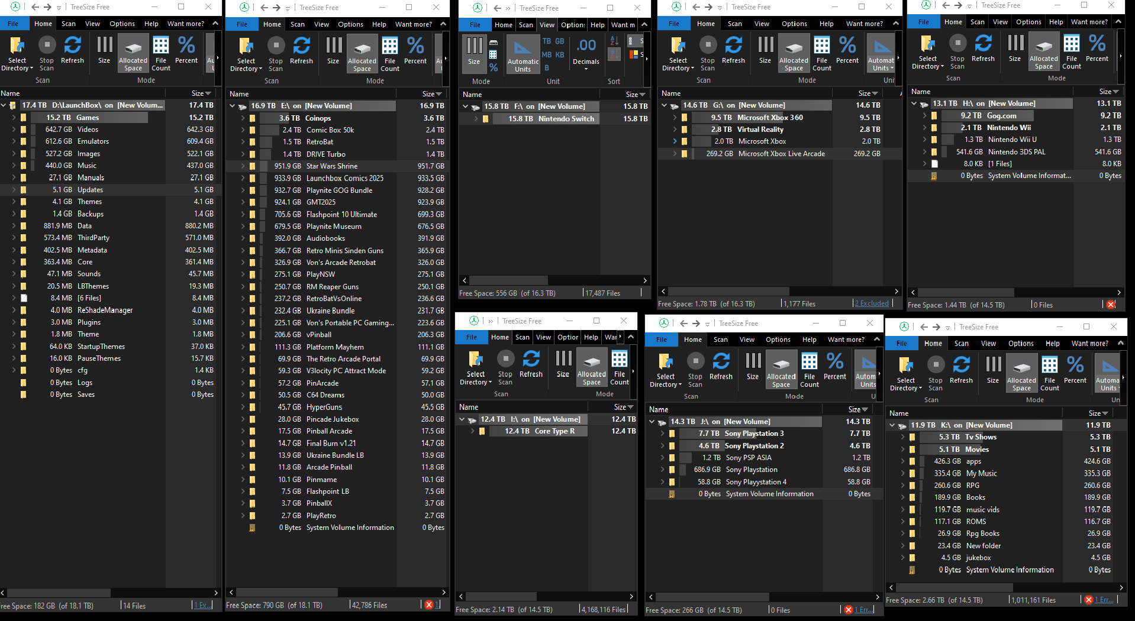Click the 2 Excluded link in G:\ status bar

coord(872,303)
